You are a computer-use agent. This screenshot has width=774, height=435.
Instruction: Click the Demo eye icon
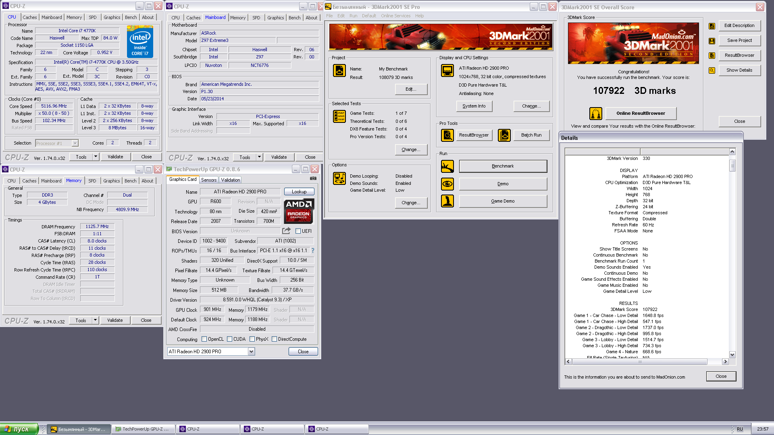pyautogui.click(x=447, y=184)
